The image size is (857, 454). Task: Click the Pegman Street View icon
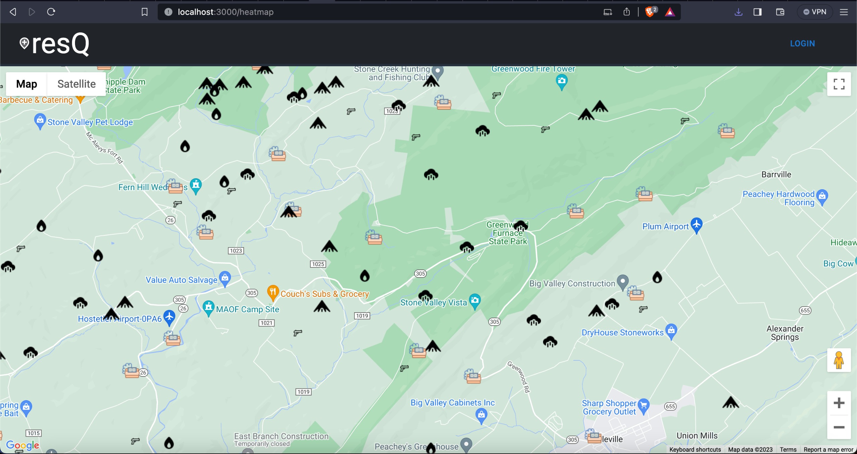839,360
